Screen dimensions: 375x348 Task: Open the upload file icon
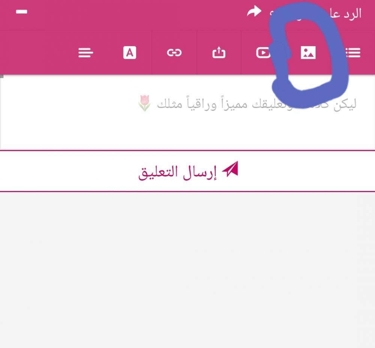219,53
